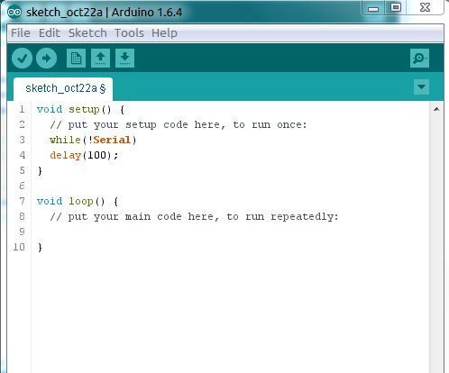This screenshot has height=373, width=449.
Task: Click line number 6 in the gutter
Action: click(x=22, y=186)
